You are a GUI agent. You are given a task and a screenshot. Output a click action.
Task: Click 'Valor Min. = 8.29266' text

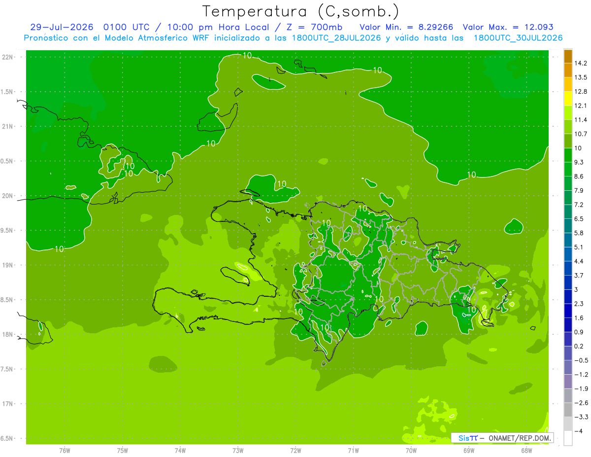click(406, 27)
